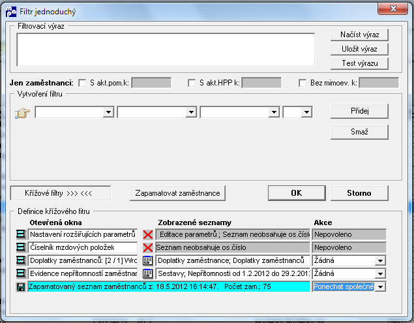414x323 pixels.
Task: Click red X icon next to Editace parametrů
Action: point(148,234)
